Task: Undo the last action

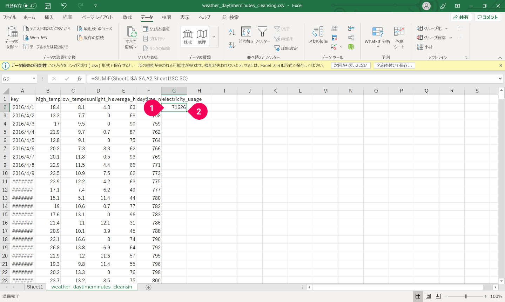Action: coord(63,6)
